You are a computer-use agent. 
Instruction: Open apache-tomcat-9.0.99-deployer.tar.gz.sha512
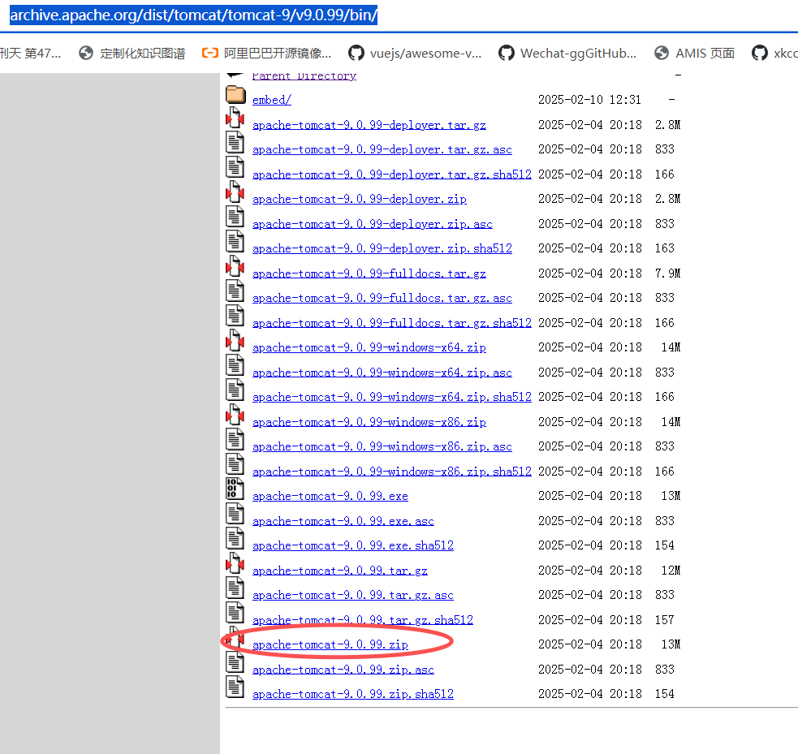[x=392, y=174]
